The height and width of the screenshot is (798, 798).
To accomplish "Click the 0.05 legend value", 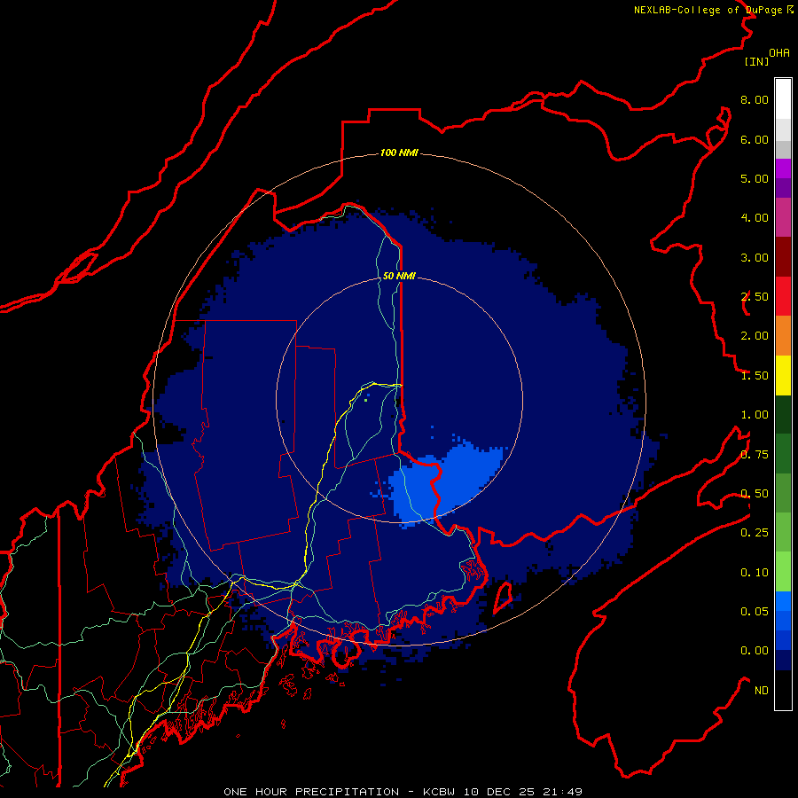I will click(x=755, y=612).
